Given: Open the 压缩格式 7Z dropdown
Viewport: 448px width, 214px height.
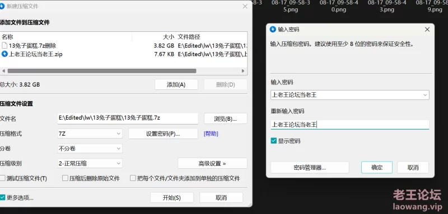Looking at the screenshot, I should 90,134.
